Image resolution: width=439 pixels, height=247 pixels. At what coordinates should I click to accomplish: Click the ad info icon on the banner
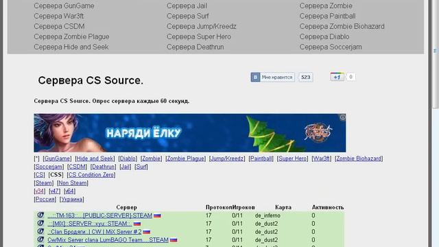pyautogui.click(x=343, y=117)
